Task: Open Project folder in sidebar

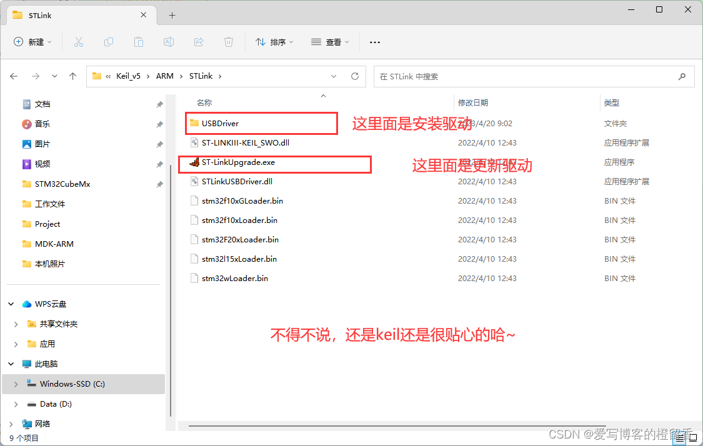Action: (47, 224)
